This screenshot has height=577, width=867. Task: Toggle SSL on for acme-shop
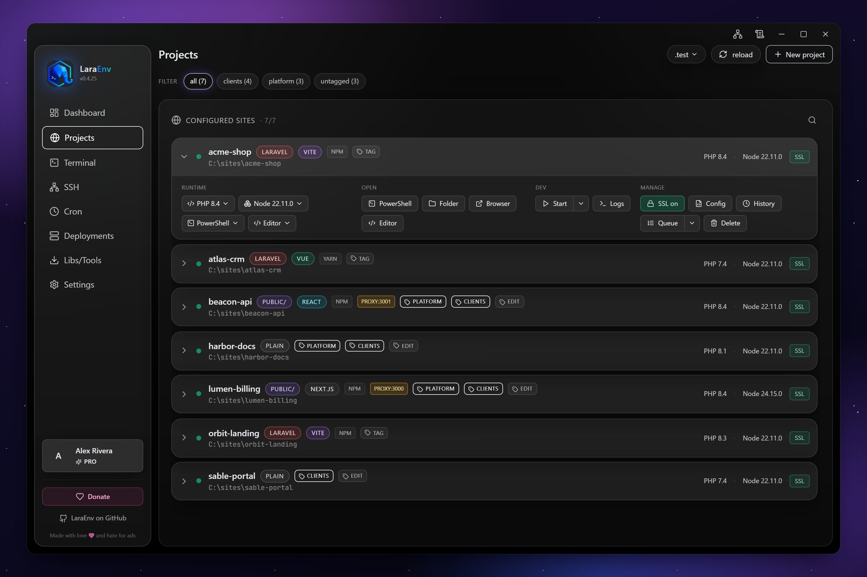pos(662,204)
